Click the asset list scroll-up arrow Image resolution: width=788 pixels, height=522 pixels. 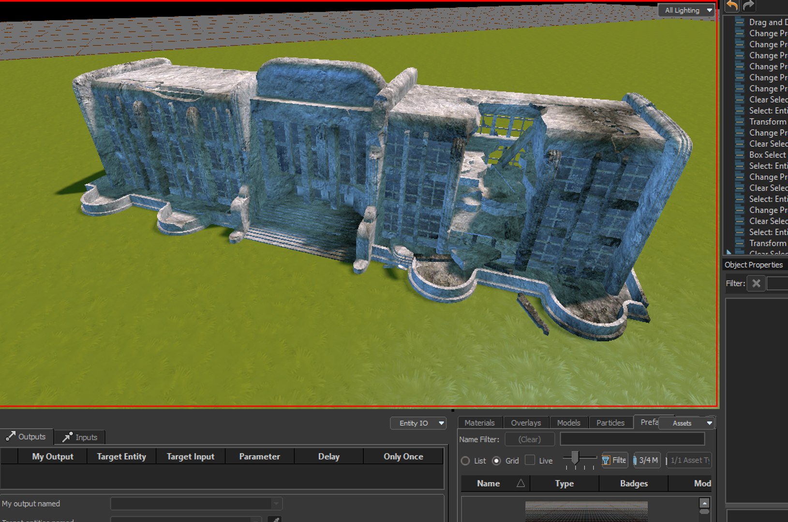pyautogui.click(x=704, y=503)
